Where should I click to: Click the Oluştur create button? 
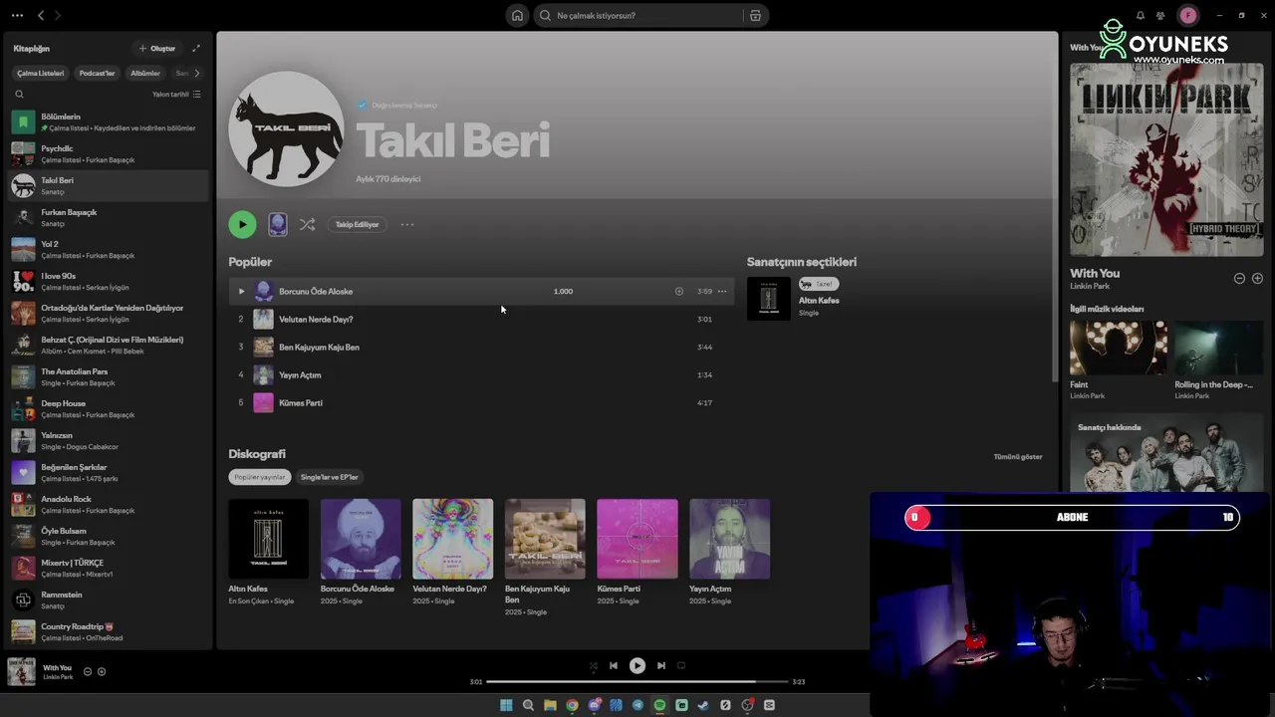tap(157, 48)
